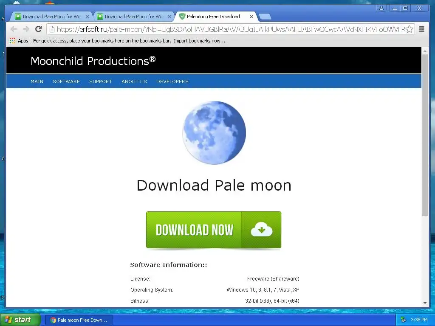Viewport: 435px width, 326px height.
Task: Open the SOFTWARE navigation item
Action: point(66,81)
